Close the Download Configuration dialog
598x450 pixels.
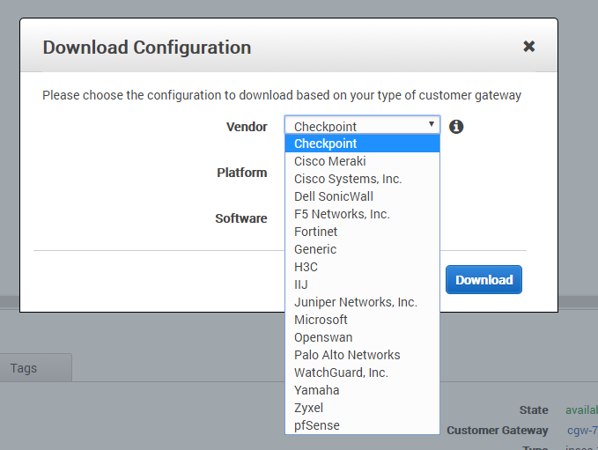528,47
